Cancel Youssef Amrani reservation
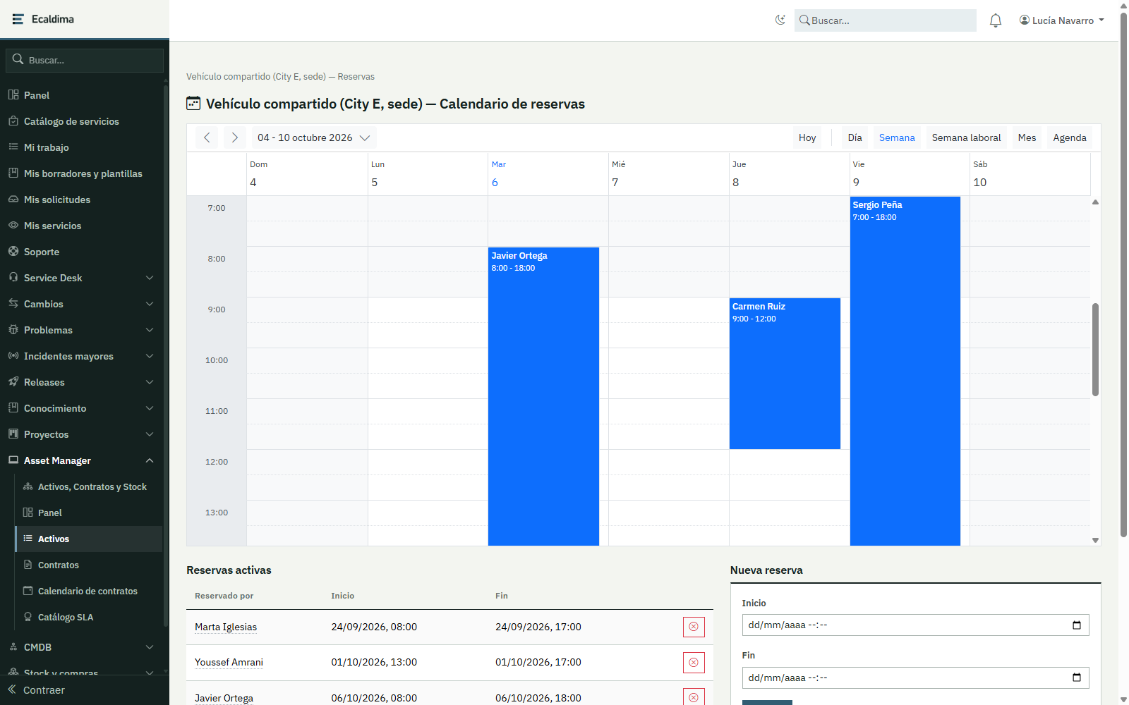This screenshot has width=1129, height=705. pos(694,662)
